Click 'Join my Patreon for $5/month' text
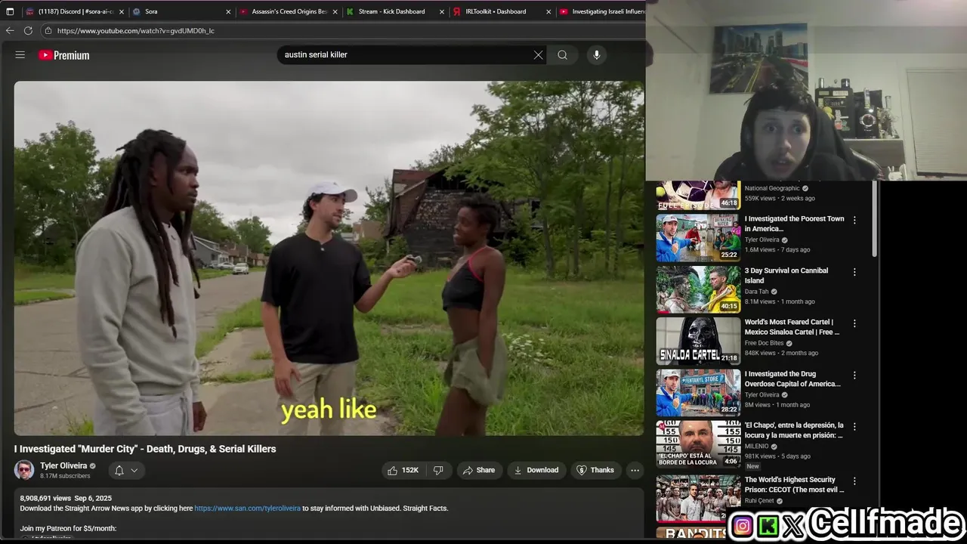This screenshot has height=544, width=967. [68, 528]
